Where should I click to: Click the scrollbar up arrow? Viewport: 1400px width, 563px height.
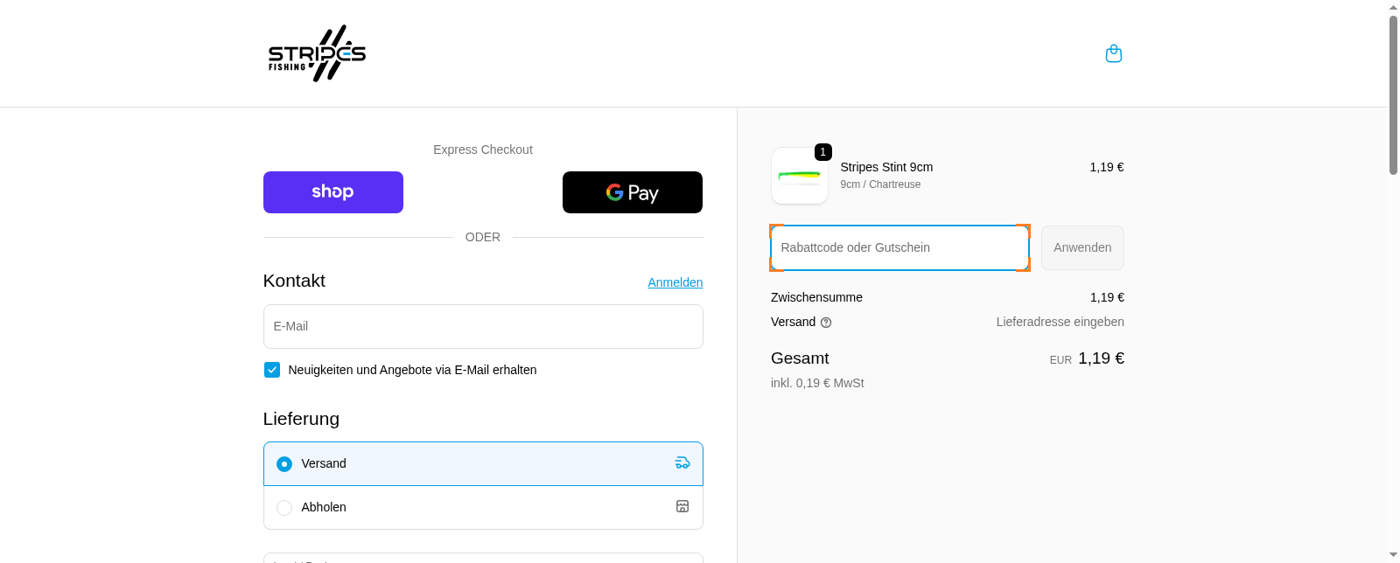pos(1393,7)
